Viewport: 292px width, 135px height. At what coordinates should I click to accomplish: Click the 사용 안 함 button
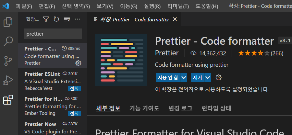pos(168,77)
